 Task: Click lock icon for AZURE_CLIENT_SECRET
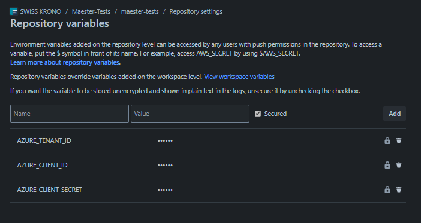387,190
